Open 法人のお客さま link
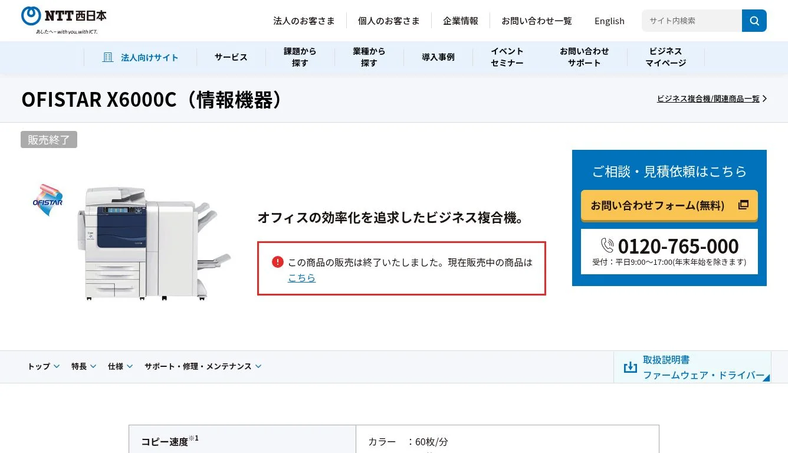Image resolution: width=788 pixels, height=453 pixels. coord(304,21)
